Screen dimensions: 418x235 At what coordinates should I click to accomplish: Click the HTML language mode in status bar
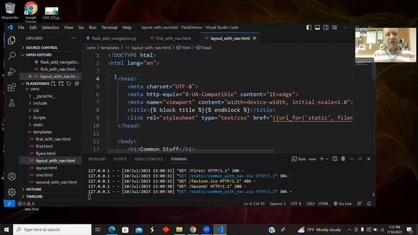coord(323,204)
